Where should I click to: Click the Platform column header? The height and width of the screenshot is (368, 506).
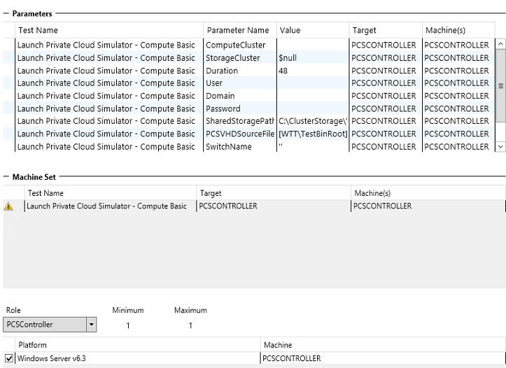(x=33, y=345)
